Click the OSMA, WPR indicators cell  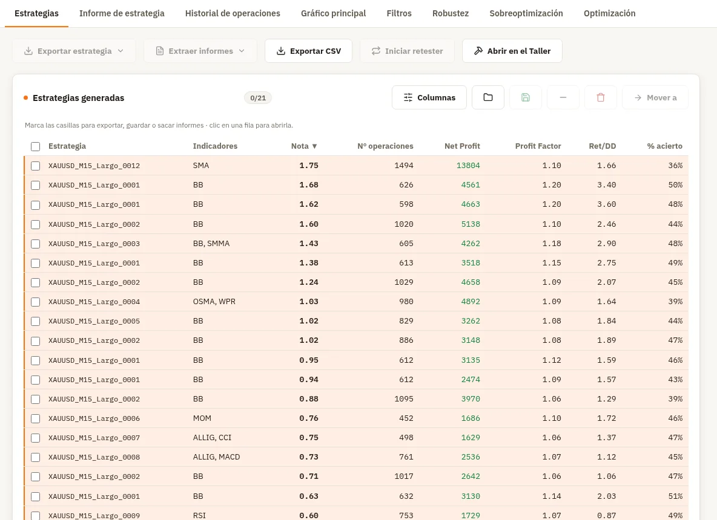214,301
